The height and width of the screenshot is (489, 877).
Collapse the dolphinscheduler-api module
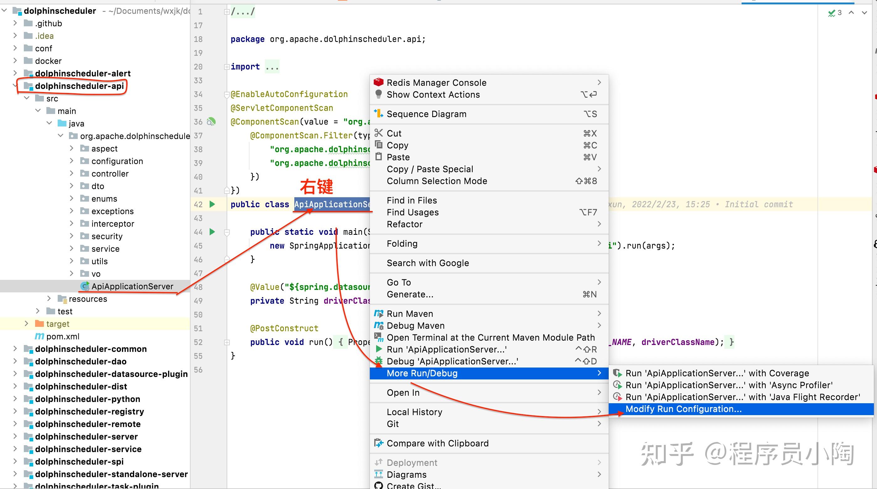tap(15, 86)
